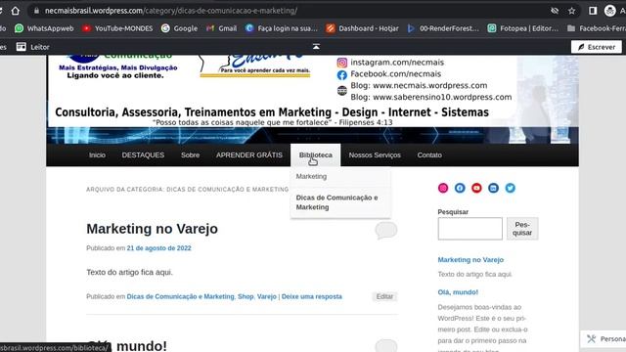This screenshot has width=626, height=352.
Task: Open the Contato menu item
Action: click(429, 154)
